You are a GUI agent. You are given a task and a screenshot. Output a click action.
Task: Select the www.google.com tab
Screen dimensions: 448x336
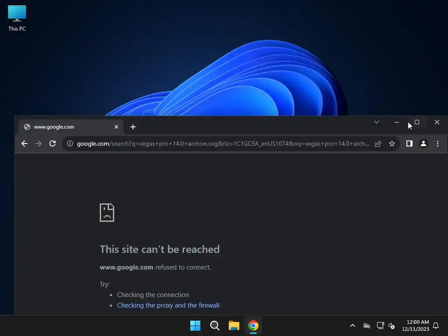click(x=71, y=127)
